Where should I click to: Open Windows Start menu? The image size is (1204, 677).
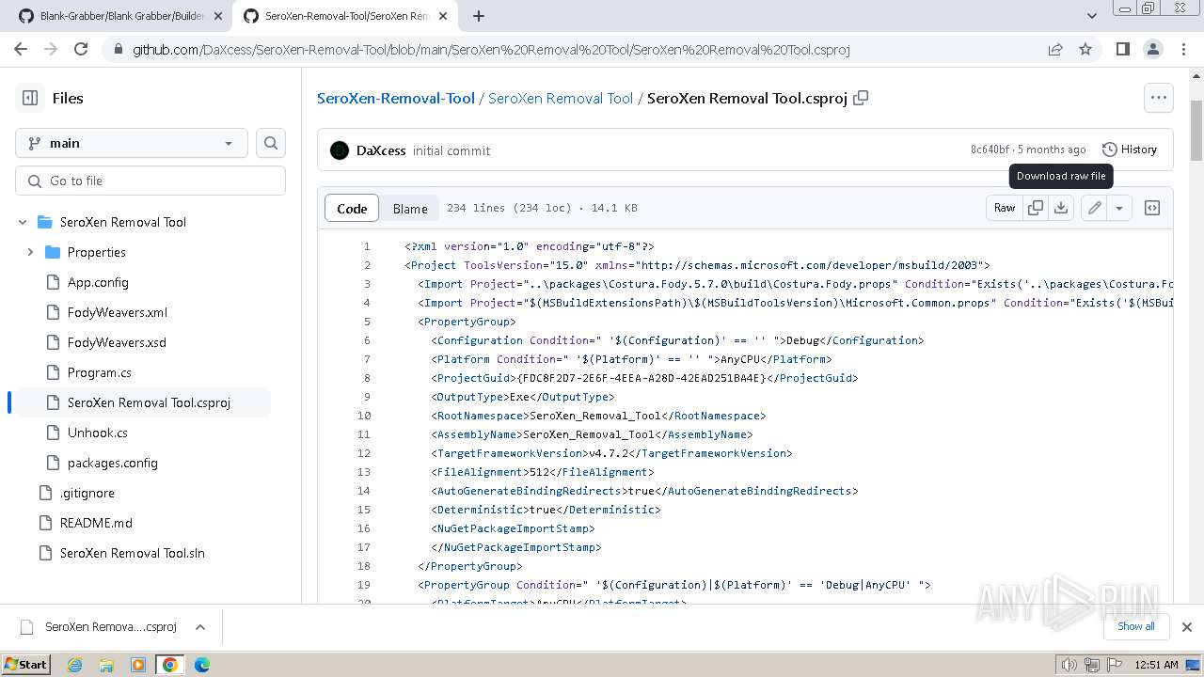25,665
